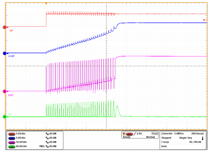Click the 200.0ns/pt resolution value
212x153 pixels.
[198, 133]
